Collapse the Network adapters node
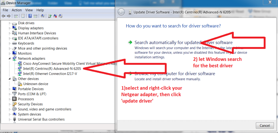 pyautogui.click(x=10, y=59)
